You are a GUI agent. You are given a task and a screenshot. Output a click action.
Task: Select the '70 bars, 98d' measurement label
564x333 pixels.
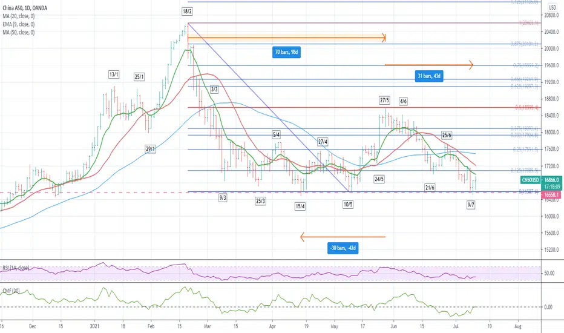point(287,52)
